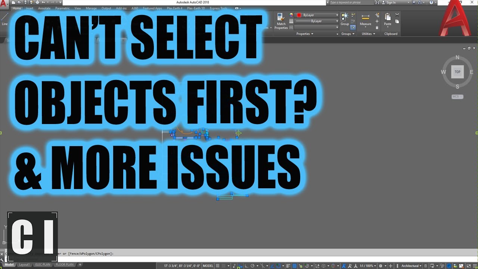
Task: Expand the Properties panel flyout
Action: tap(305, 34)
